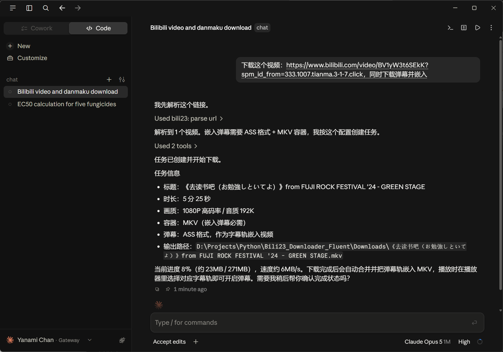Open the hamburger menu icon
503x352 pixels.
point(13,8)
